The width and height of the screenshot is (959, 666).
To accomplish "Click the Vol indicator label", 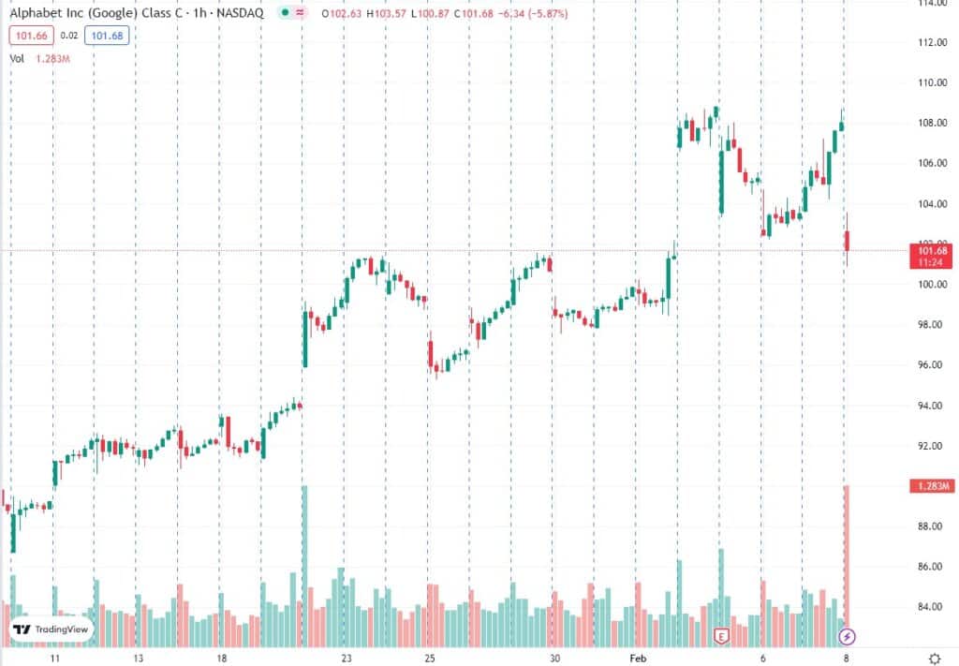I will (x=17, y=58).
